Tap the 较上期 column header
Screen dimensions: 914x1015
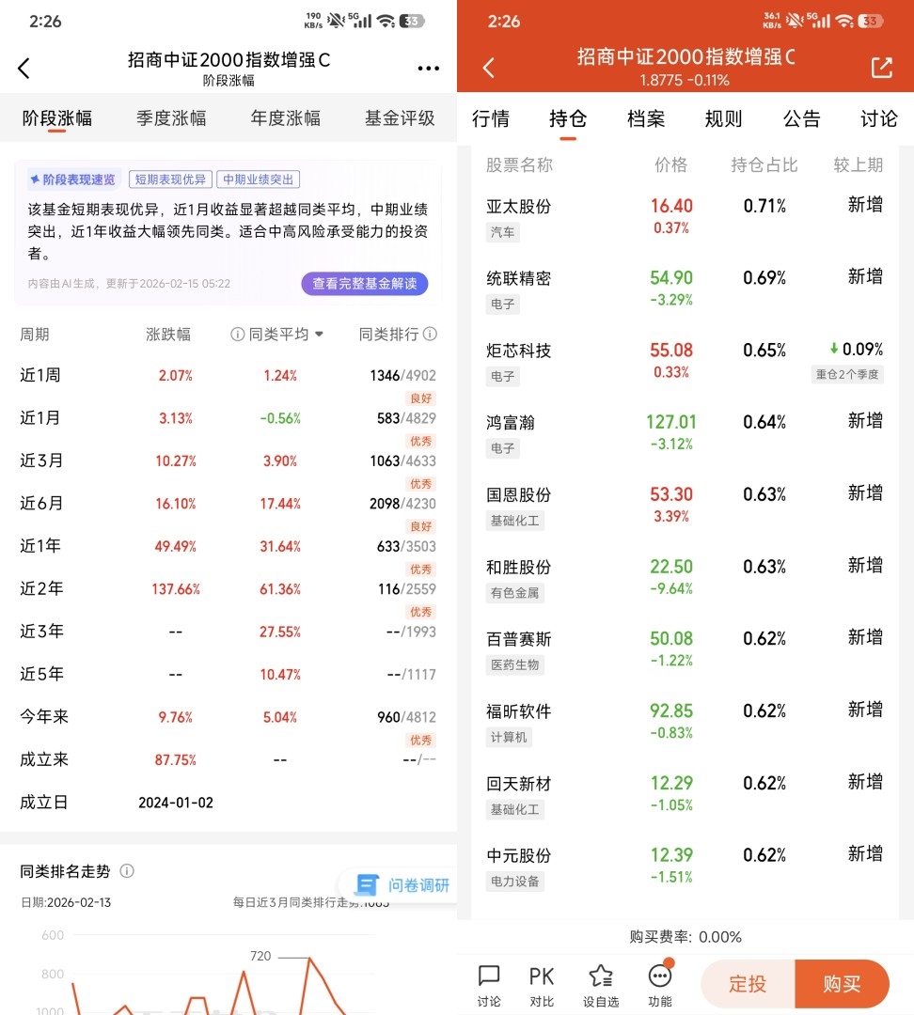pos(859,165)
